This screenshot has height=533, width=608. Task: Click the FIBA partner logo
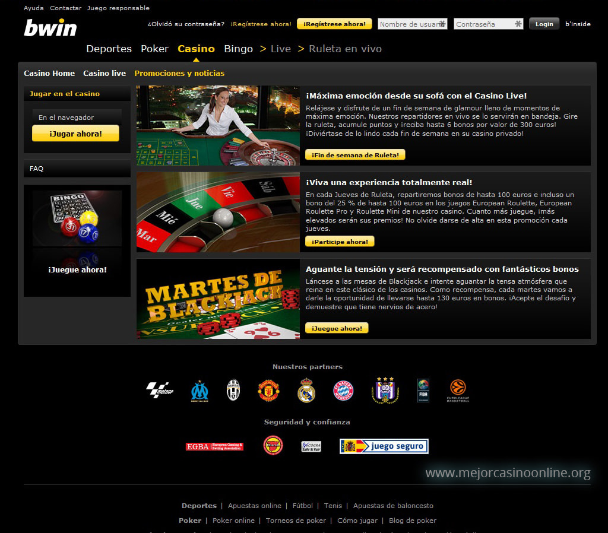tap(423, 391)
